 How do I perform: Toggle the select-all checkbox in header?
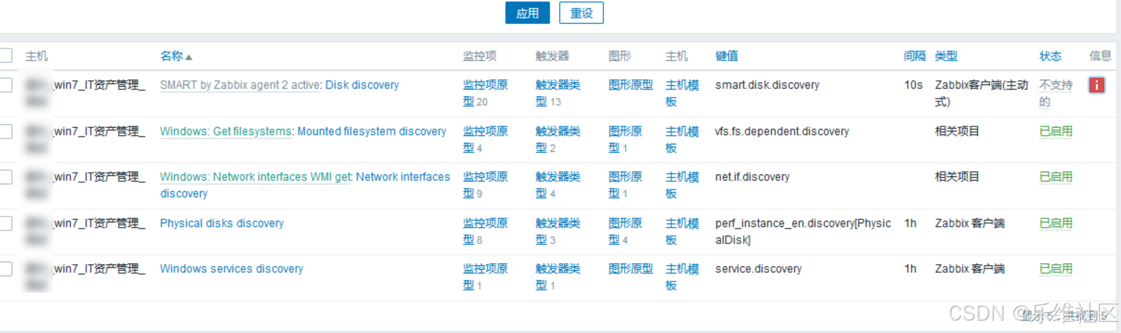click(x=6, y=56)
